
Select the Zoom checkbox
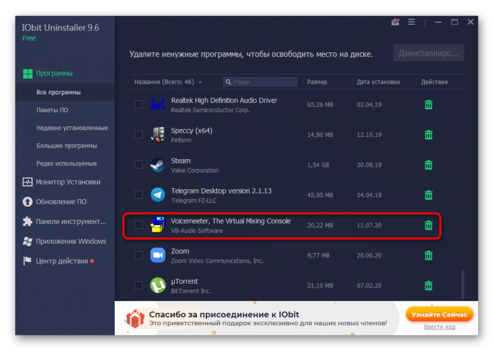138,255
